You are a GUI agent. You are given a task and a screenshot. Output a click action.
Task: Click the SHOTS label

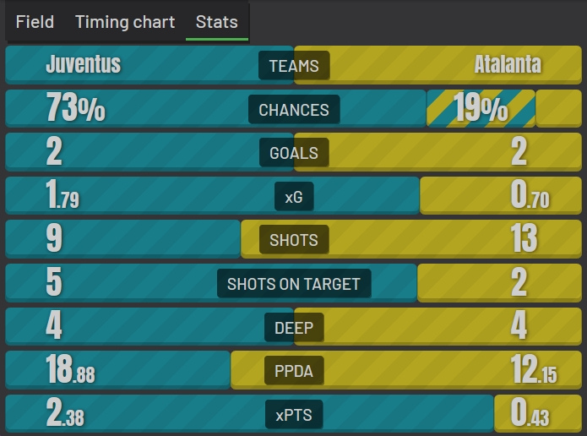294,240
